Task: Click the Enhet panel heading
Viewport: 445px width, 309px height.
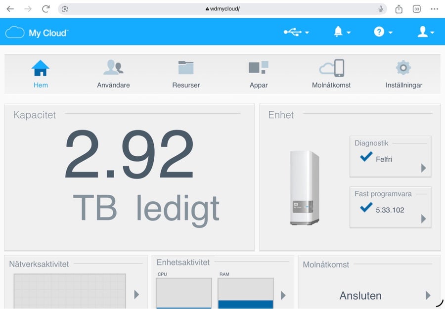Action: [281, 115]
